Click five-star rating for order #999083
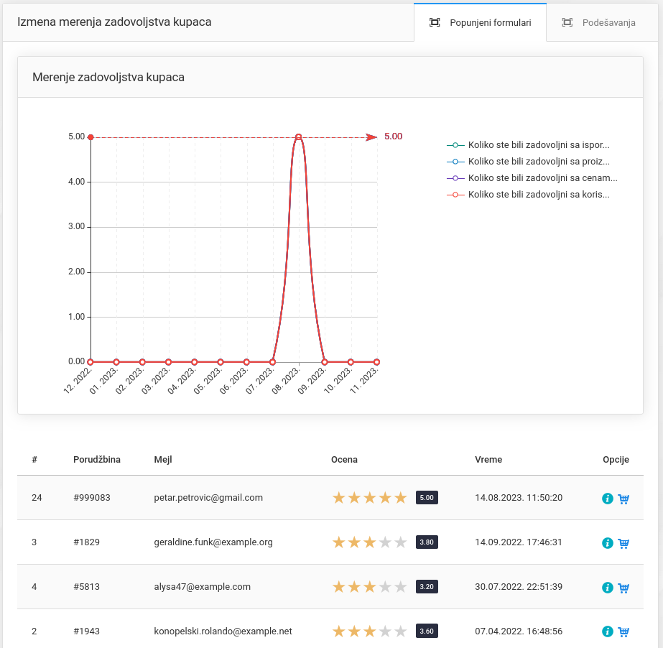The image size is (663, 648). (369, 498)
